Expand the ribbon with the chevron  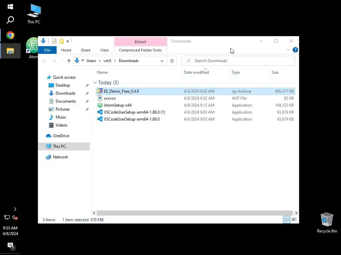[x=288, y=50]
